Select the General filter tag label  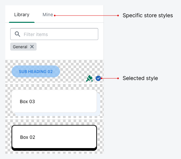tap(20, 47)
